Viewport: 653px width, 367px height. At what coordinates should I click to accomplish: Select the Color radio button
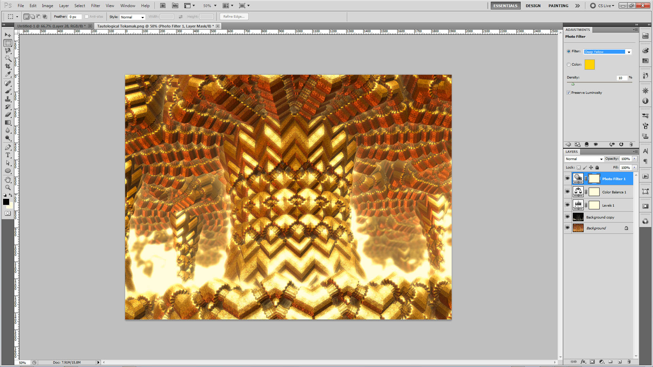pos(569,65)
